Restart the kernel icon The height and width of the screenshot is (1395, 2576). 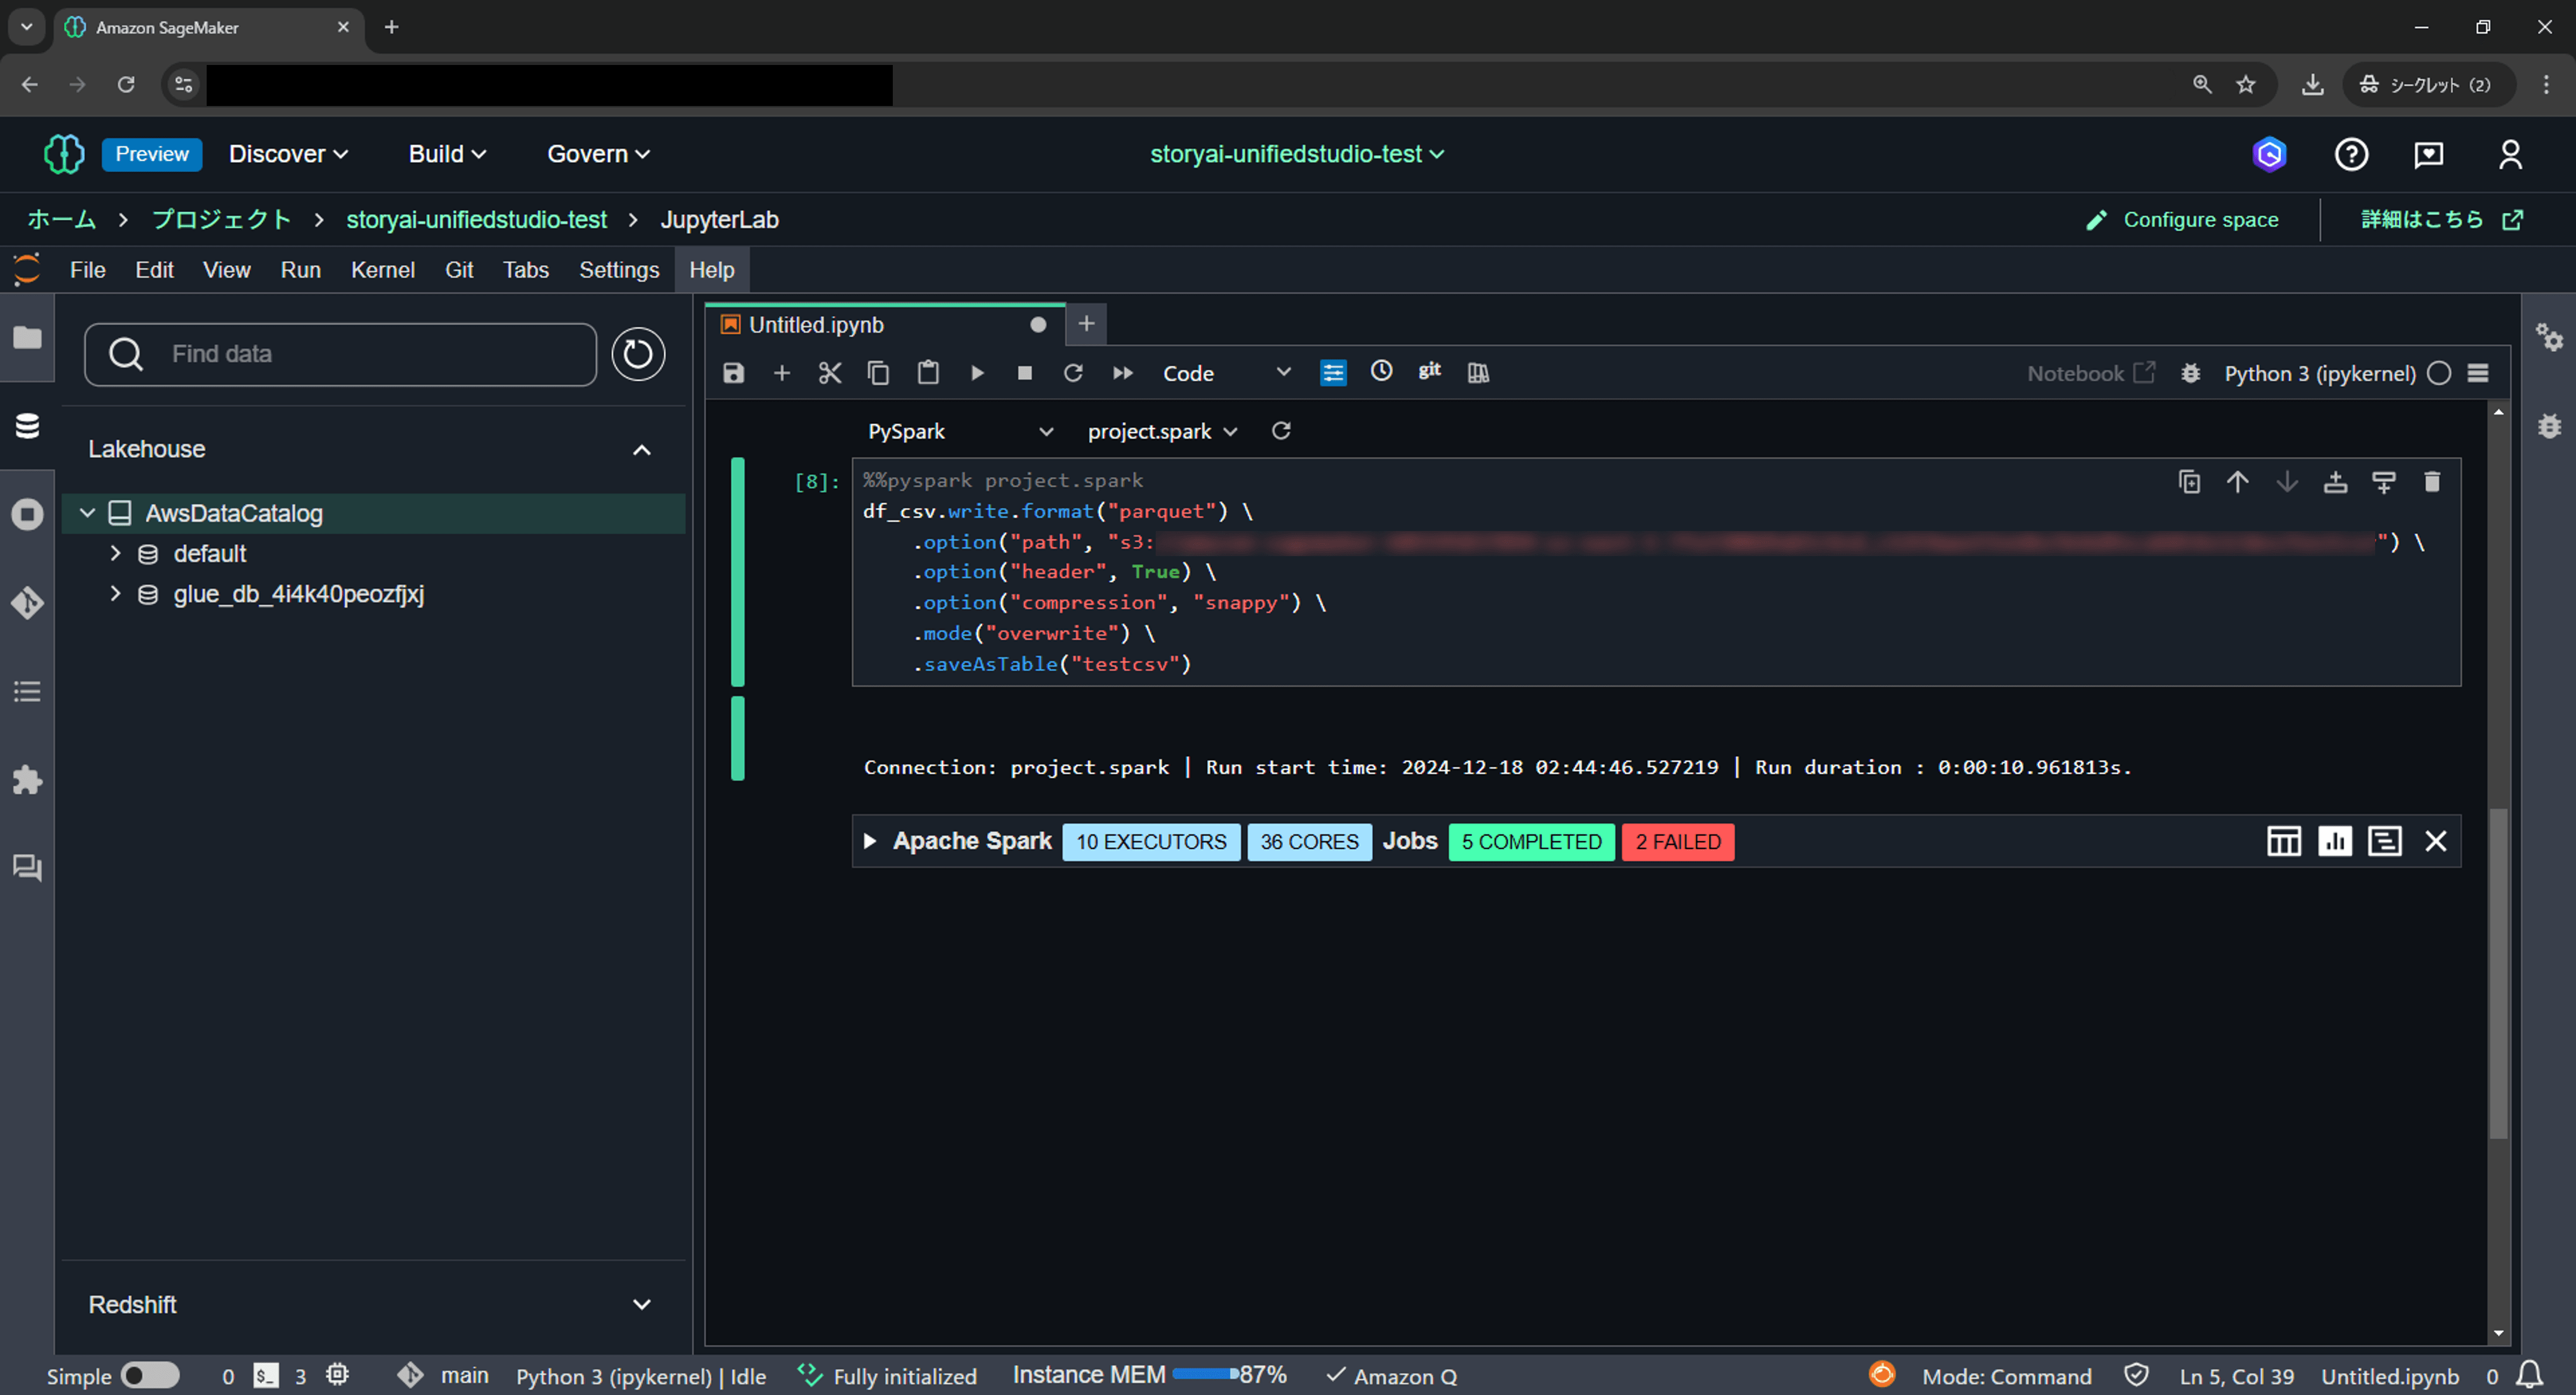(x=1073, y=373)
